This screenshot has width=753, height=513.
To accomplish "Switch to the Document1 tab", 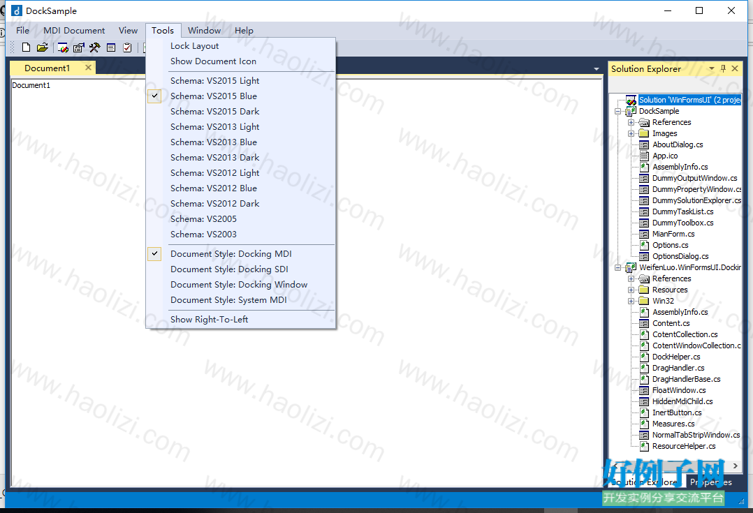I will tap(47, 68).
